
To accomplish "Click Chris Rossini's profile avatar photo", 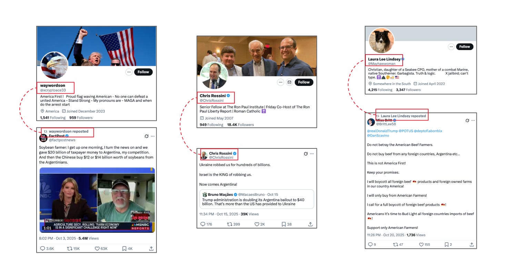I will pyautogui.click(x=214, y=76).
